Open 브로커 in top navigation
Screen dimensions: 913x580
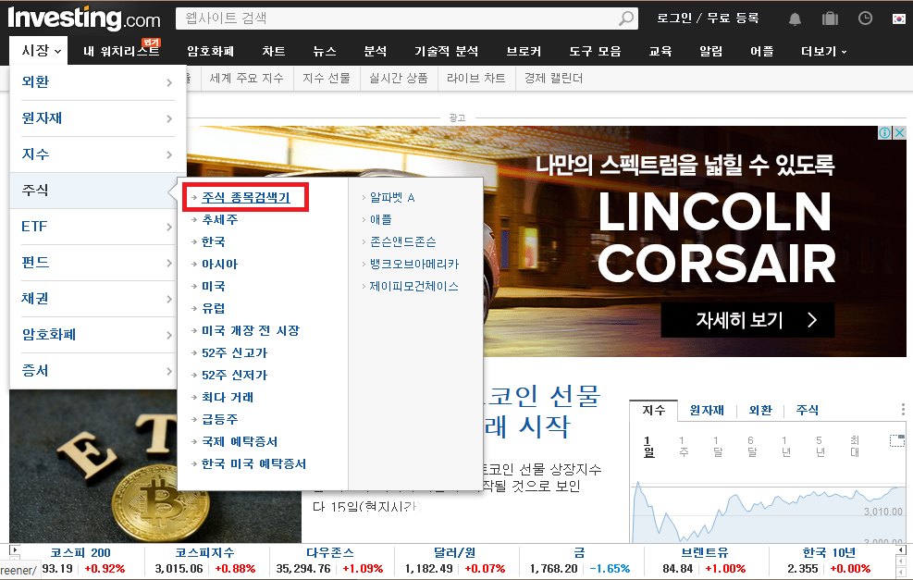tap(524, 51)
